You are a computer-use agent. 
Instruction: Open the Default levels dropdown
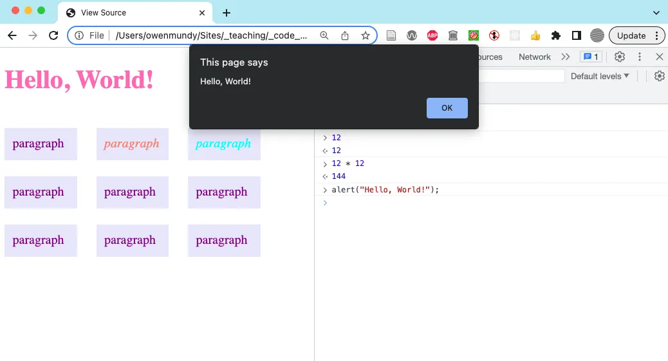pos(599,77)
